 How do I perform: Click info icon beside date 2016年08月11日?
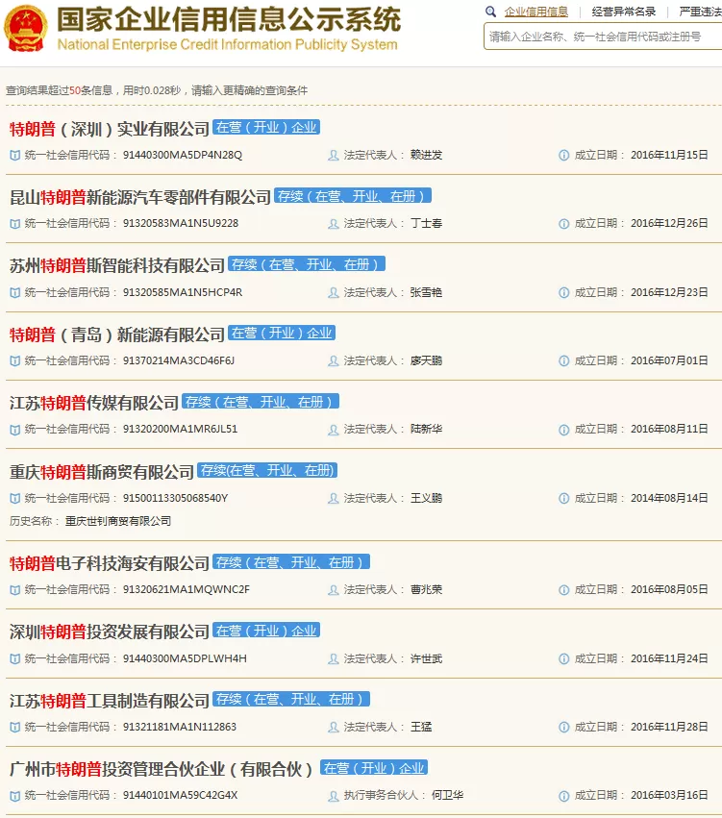(564, 430)
